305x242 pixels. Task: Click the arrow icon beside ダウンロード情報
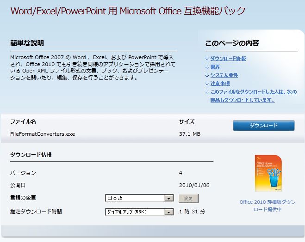(207, 59)
